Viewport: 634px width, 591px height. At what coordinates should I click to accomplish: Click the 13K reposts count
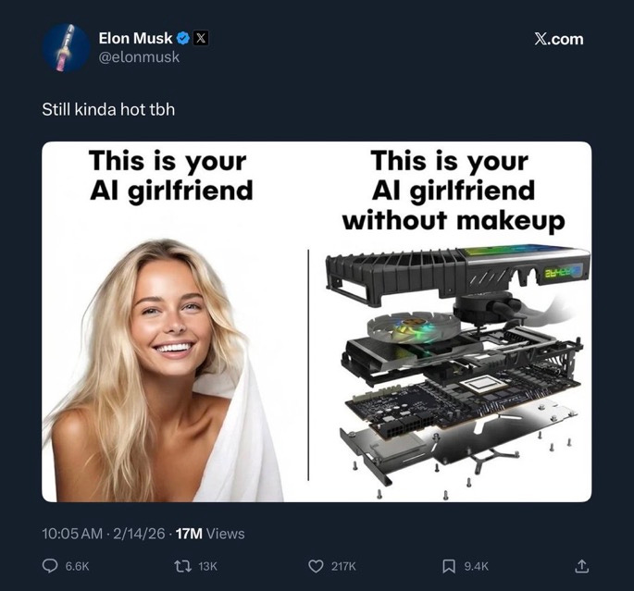[208, 566]
